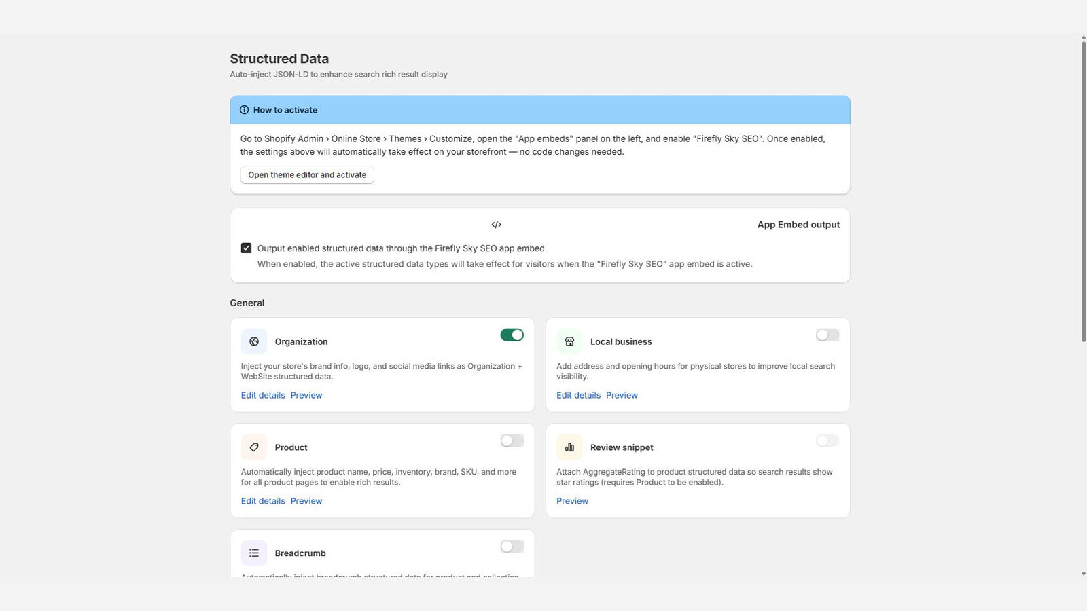Click the Structured Data page heading
Image resolution: width=1087 pixels, height=611 pixels.
[279, 59]
